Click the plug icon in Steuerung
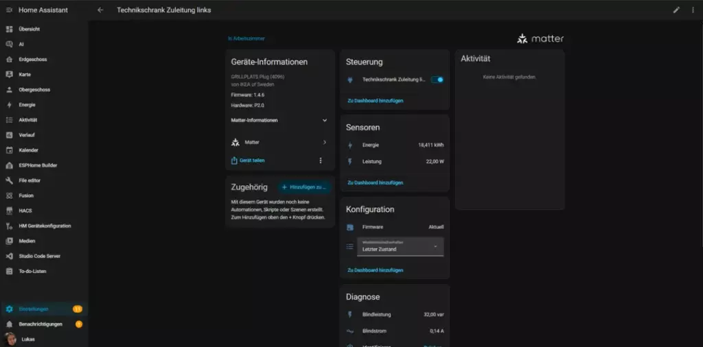Screen dimensions: 703x347 coord(350,80)
